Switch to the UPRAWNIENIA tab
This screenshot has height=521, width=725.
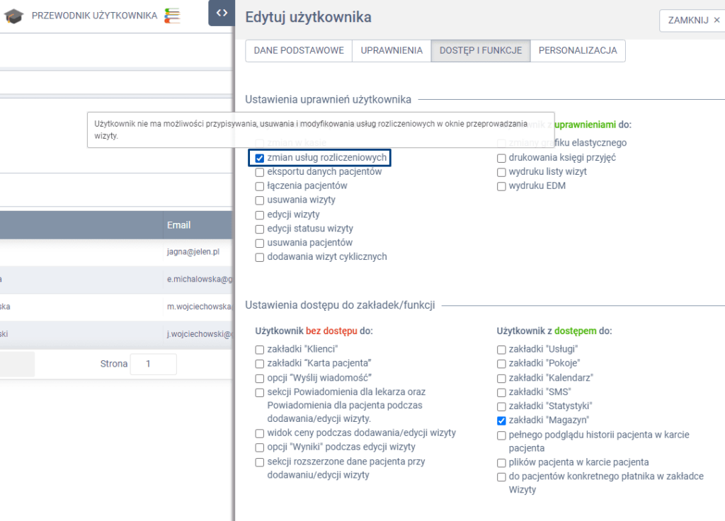tap(392, 51)
